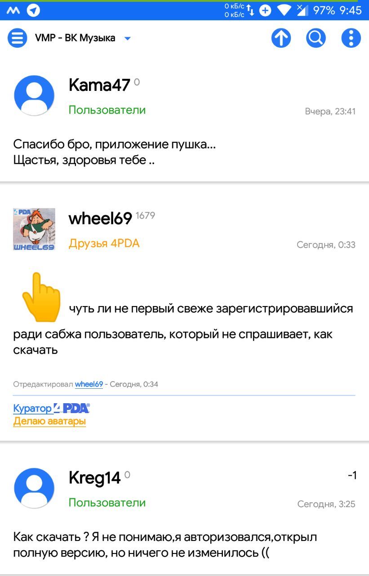Open Kama47's profile by username
The image size is (369, 576).
(99, 85)
